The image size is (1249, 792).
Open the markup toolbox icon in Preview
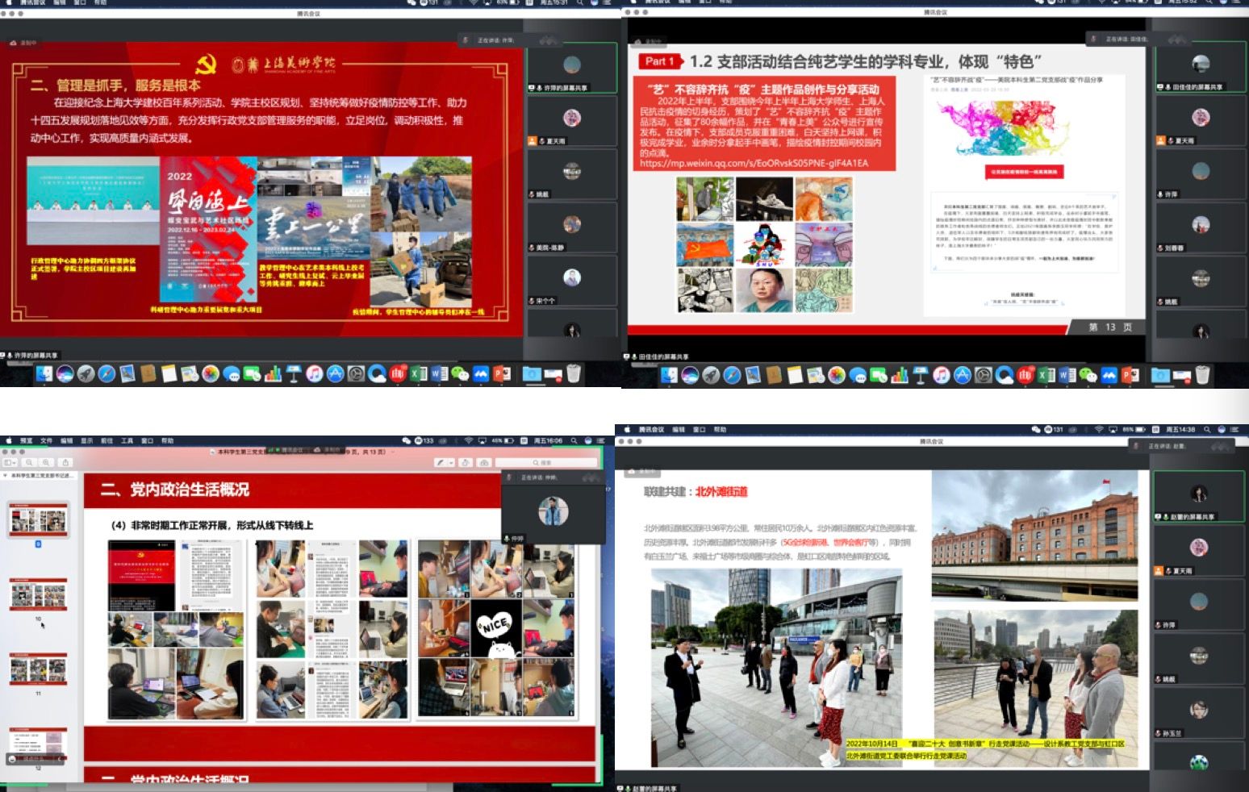(484, 462)
